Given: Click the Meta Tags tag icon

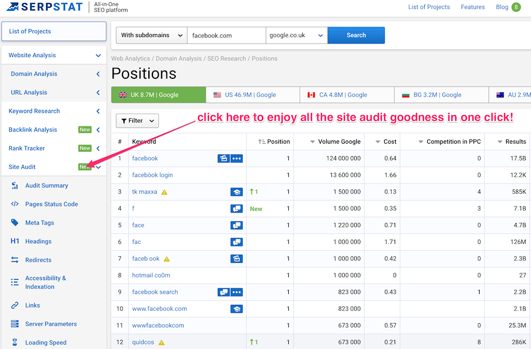Looking at the screenshot, I should click(x=15, y=222).
